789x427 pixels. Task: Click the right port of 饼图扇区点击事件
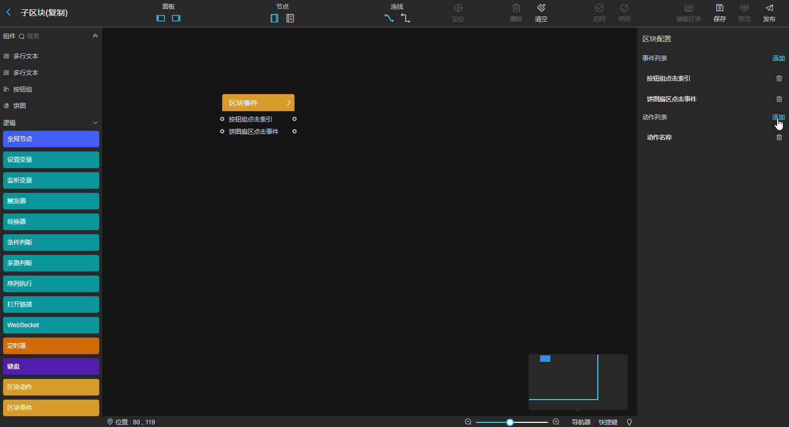pyautogui.click(x=295, y=131)
